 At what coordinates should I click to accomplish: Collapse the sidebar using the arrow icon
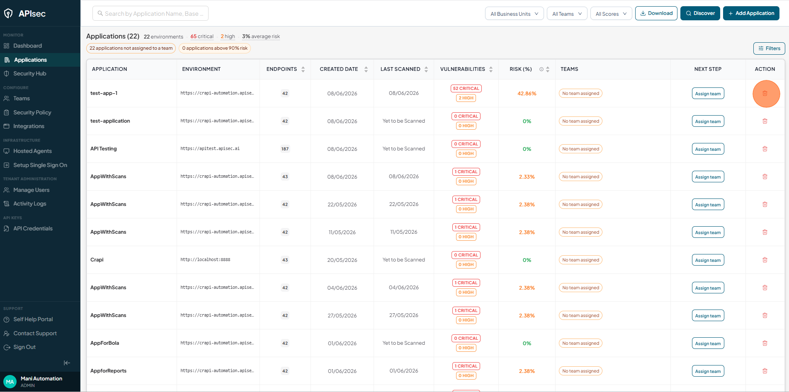click(67, 363)
